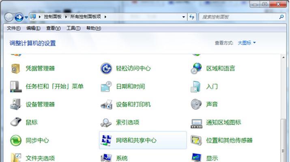Open the 索引选项 magnifier icon

point(106,122)
